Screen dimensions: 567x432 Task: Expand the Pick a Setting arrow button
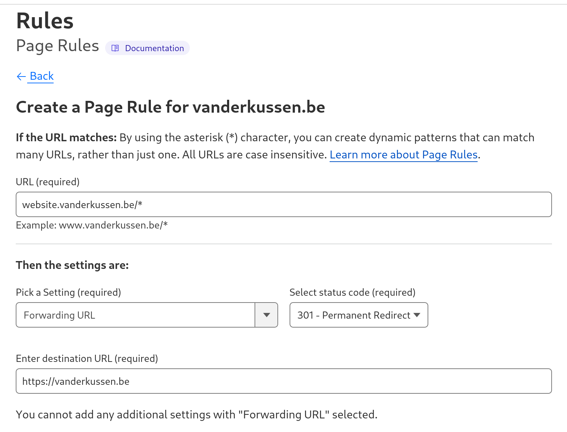pos(266,315)
